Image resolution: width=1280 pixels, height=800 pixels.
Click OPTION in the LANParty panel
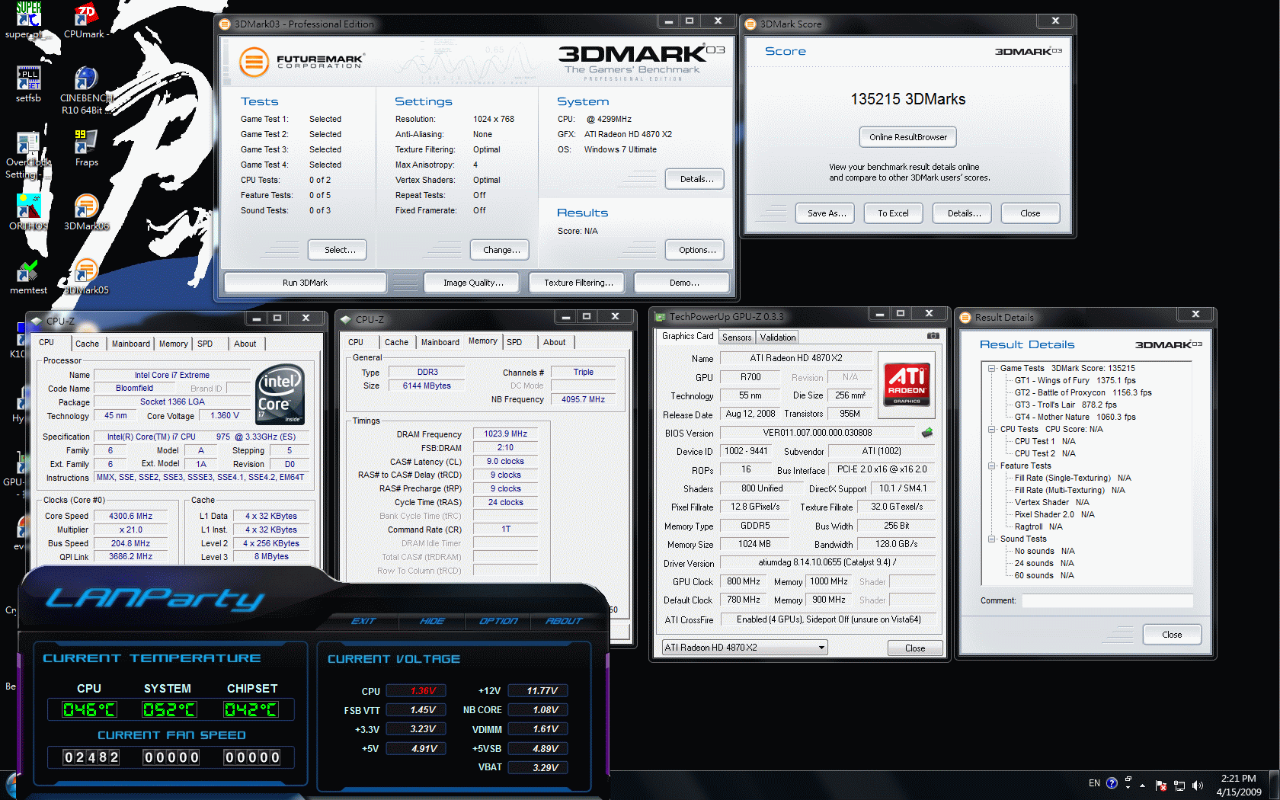[498, 621]
